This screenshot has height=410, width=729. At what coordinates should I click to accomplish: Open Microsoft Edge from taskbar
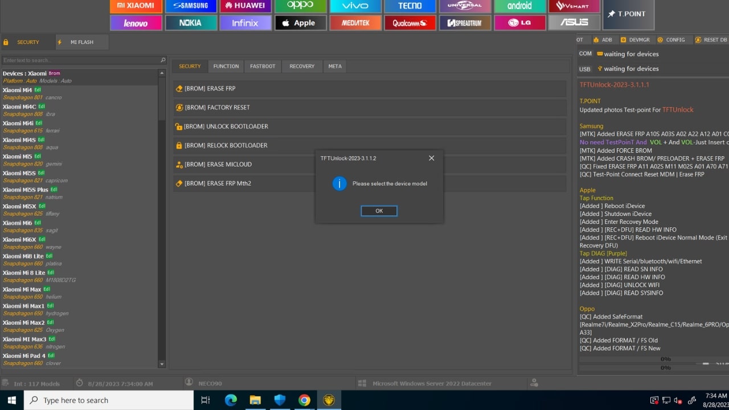click(x=231, y=400)
